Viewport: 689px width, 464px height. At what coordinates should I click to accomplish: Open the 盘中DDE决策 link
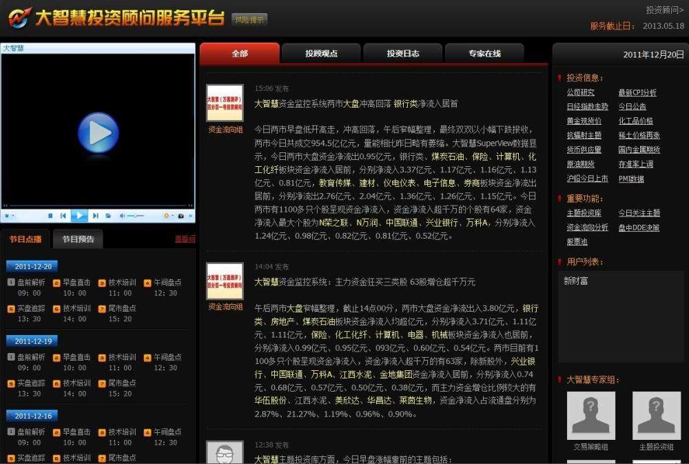click(x=639, y=228)
